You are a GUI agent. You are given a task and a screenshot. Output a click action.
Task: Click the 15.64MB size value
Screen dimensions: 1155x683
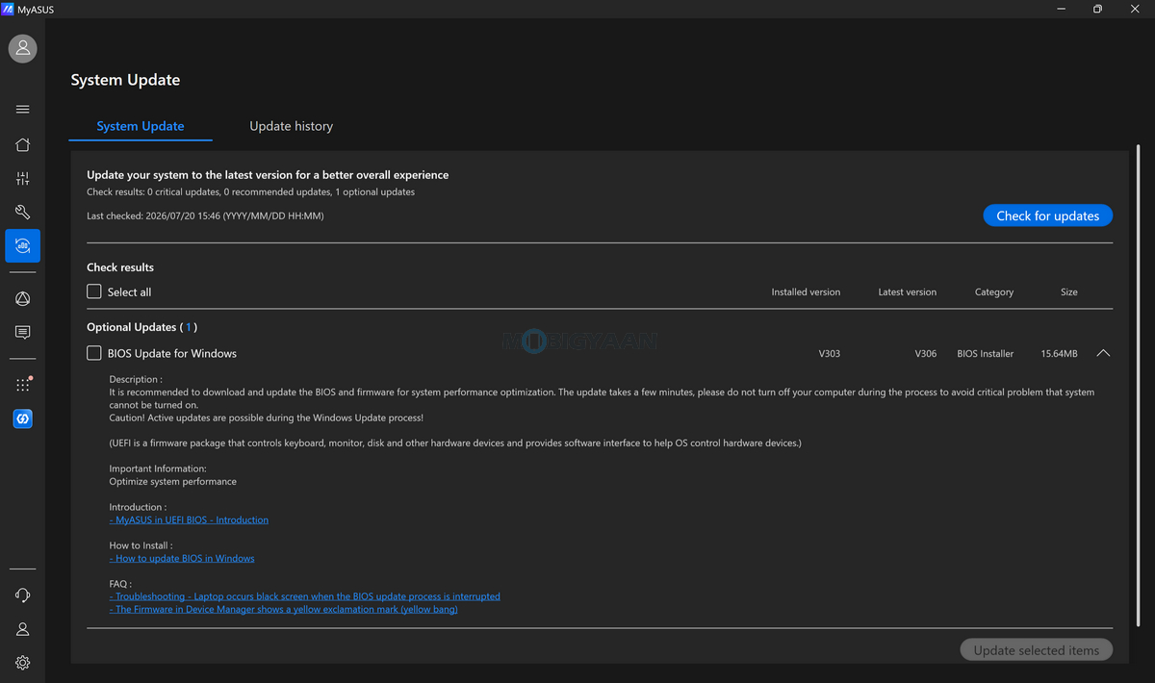[x=1060, y=354]
